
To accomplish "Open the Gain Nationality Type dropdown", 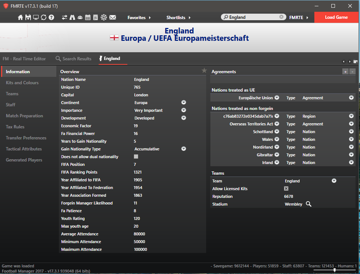I will (x=184, y=149).
